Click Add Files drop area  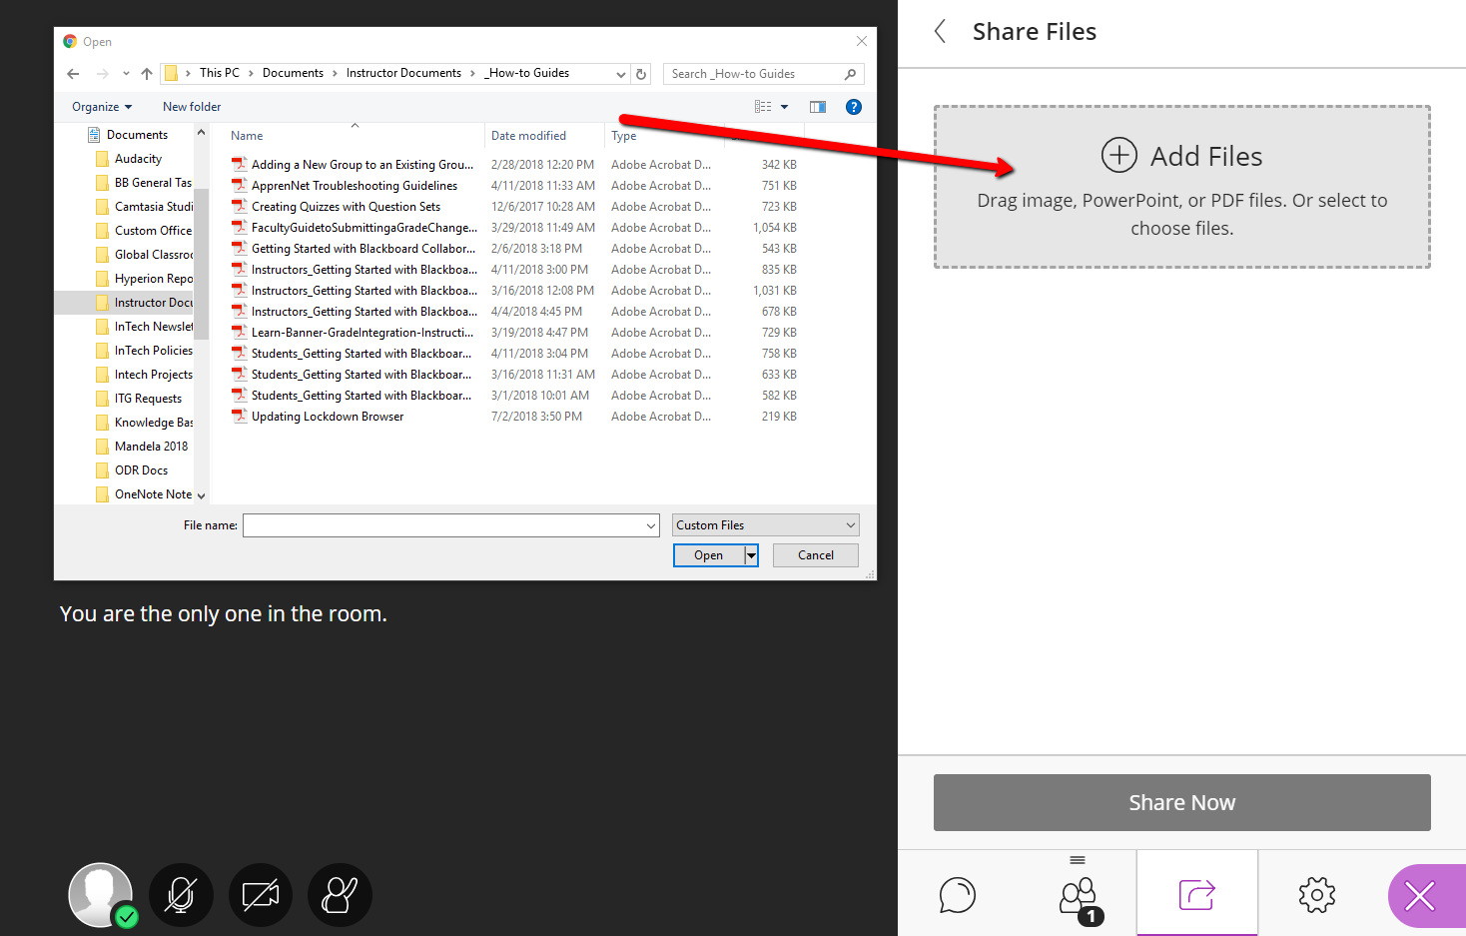(1182, 187)
